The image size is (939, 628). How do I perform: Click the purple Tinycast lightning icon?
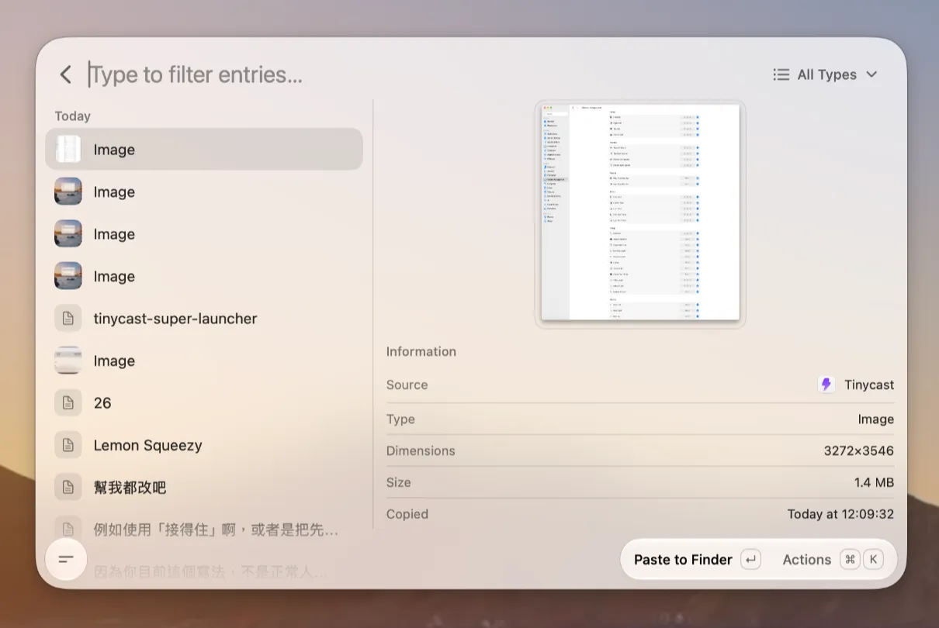(x=826, y=385)
